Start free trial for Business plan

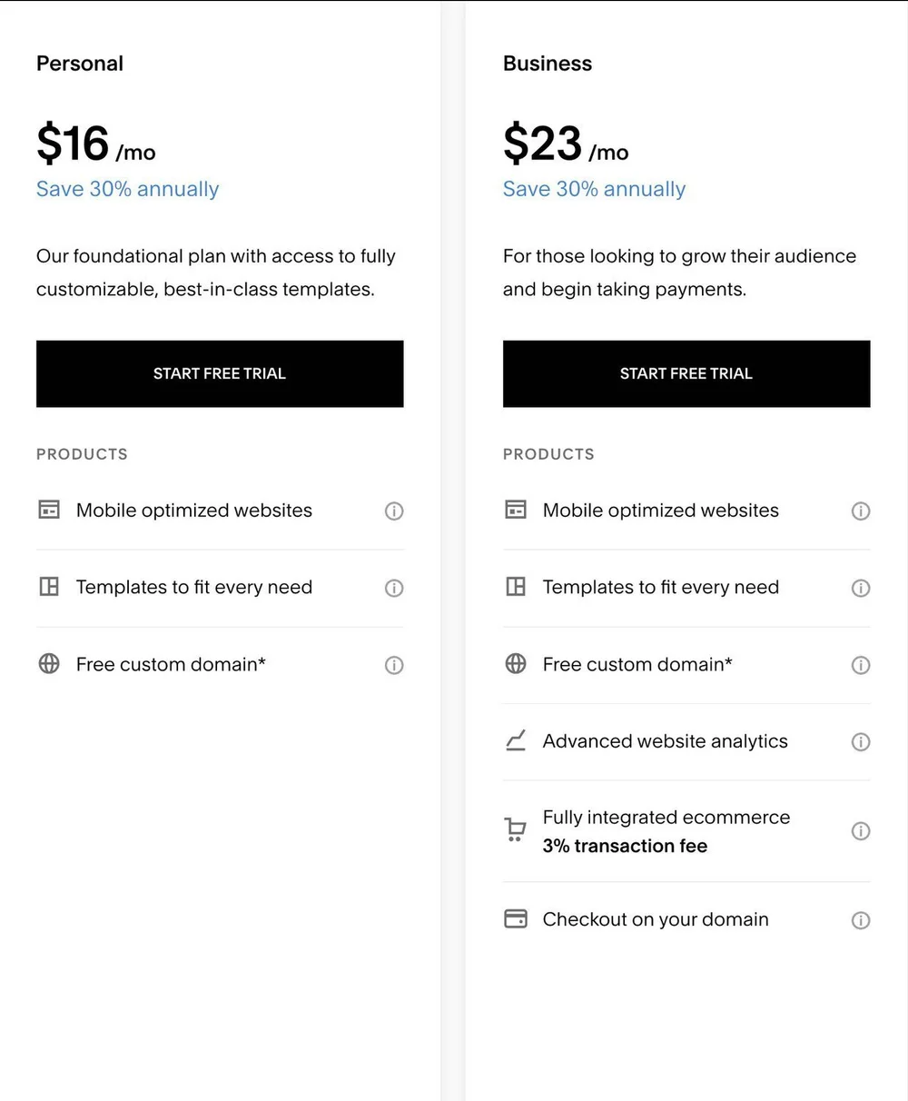coord(686,373)
